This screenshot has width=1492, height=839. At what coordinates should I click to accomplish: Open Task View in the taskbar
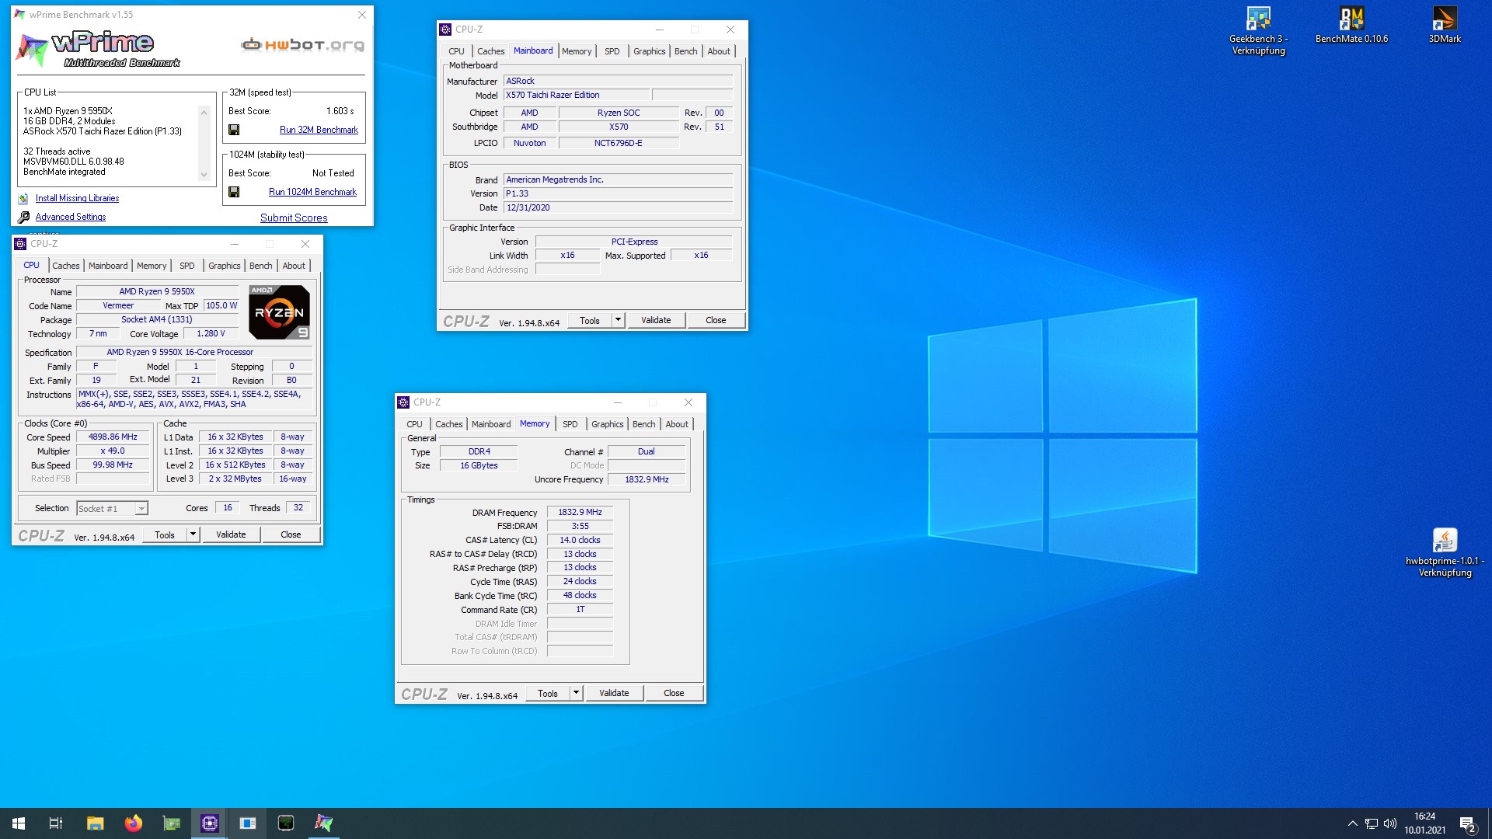pos(56,823)
